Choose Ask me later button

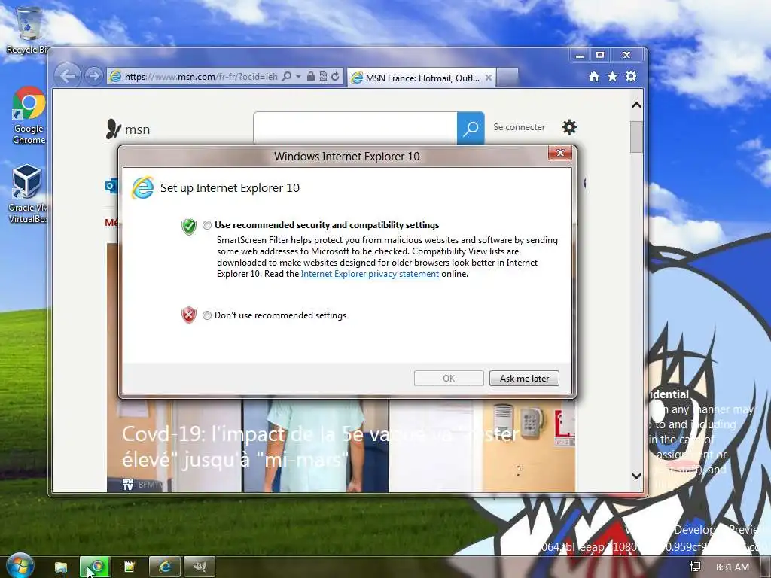524,378
